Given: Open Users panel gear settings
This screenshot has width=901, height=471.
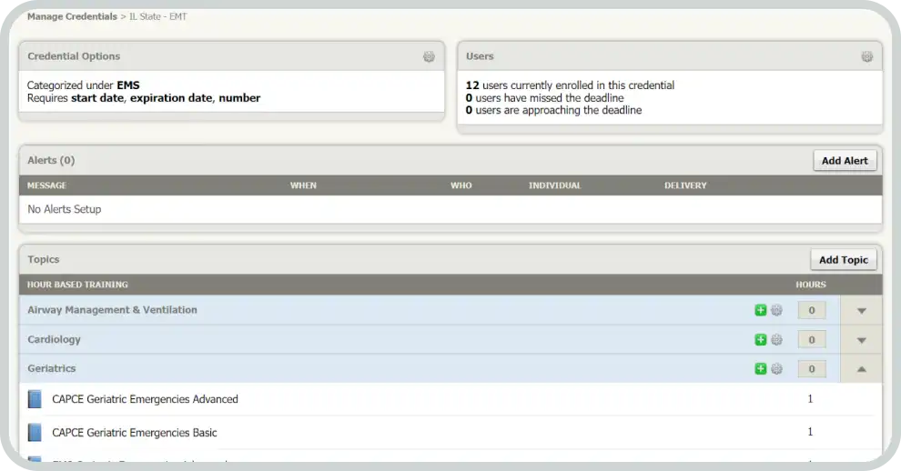Looking at the screenshot, I should [867, 56].
